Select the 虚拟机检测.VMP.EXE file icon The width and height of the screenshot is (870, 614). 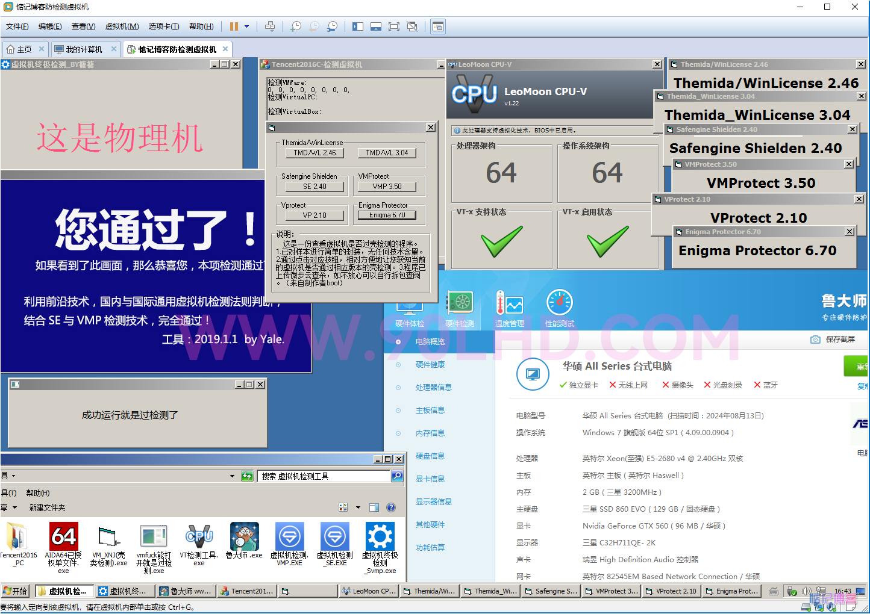(289, 545)
